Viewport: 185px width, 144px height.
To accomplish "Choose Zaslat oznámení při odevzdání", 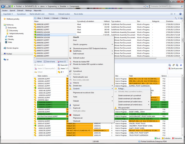I will click(x=129, y=99).
